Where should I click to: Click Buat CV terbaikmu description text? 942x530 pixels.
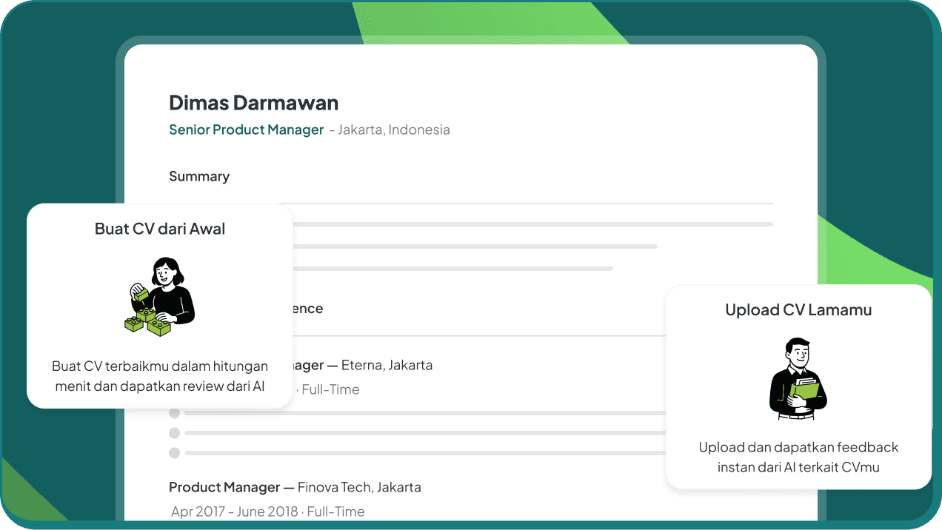click(159, 376)
